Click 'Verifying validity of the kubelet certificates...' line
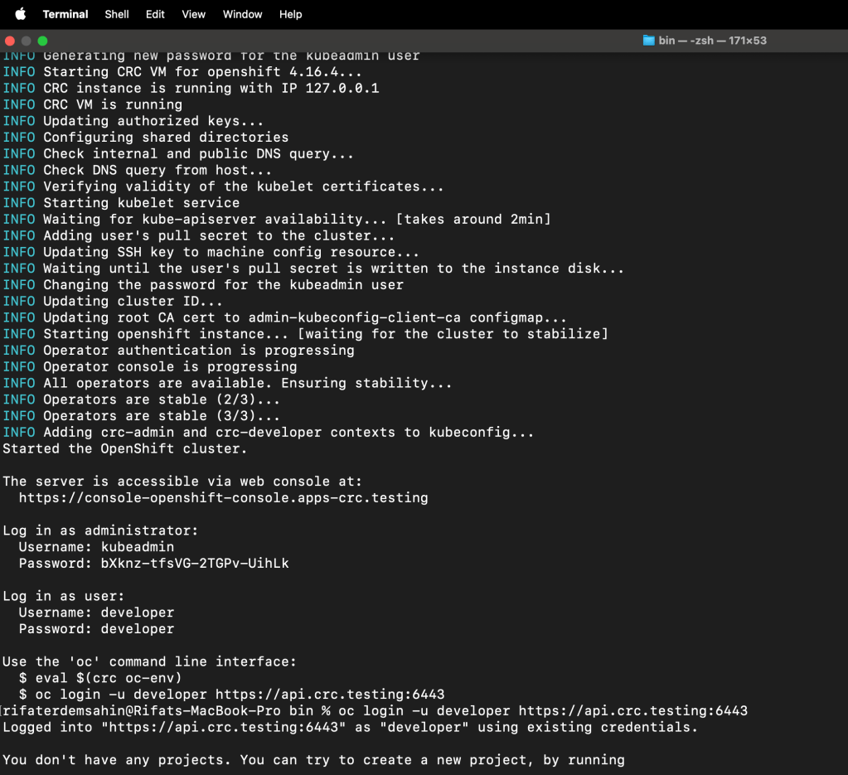848x775 pixels. click(x=223, y=186)
